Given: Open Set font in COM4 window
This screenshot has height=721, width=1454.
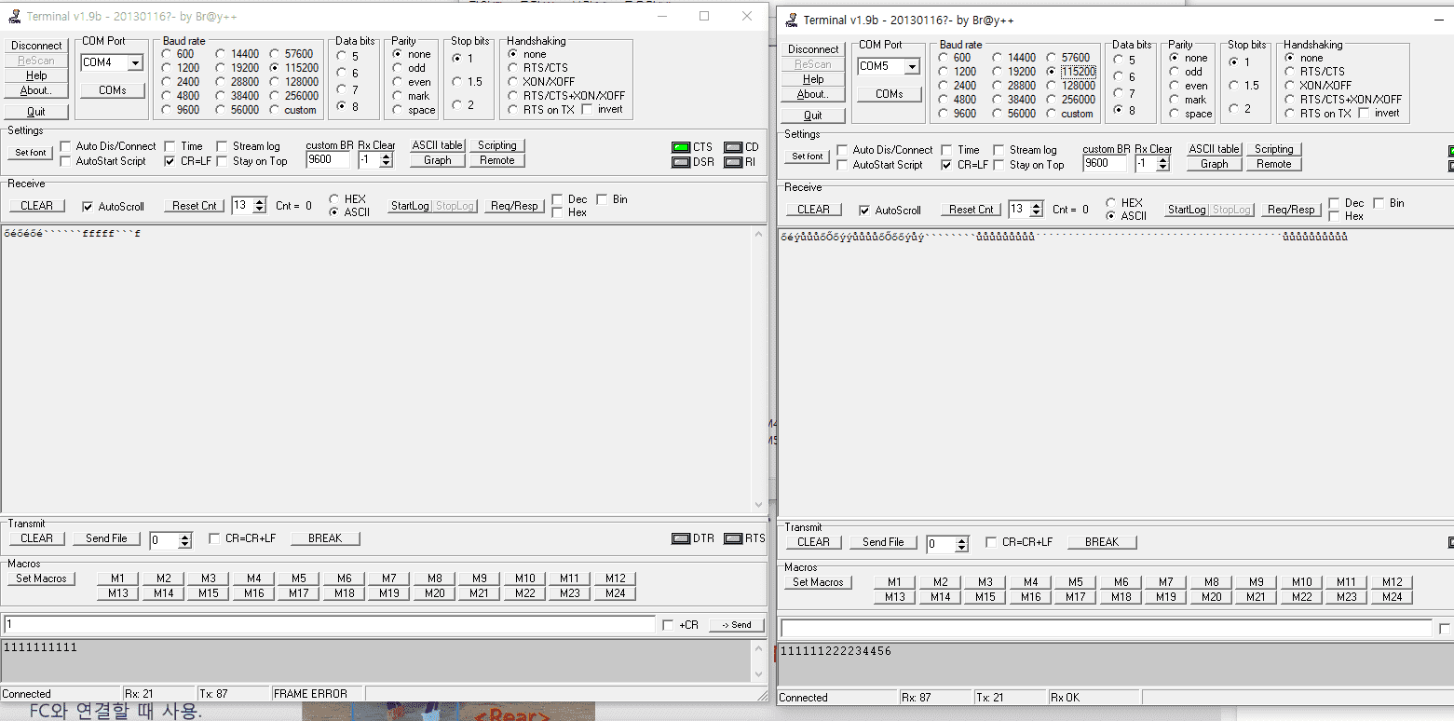Looking at the screenshot, I should click(x=31, y=153).
